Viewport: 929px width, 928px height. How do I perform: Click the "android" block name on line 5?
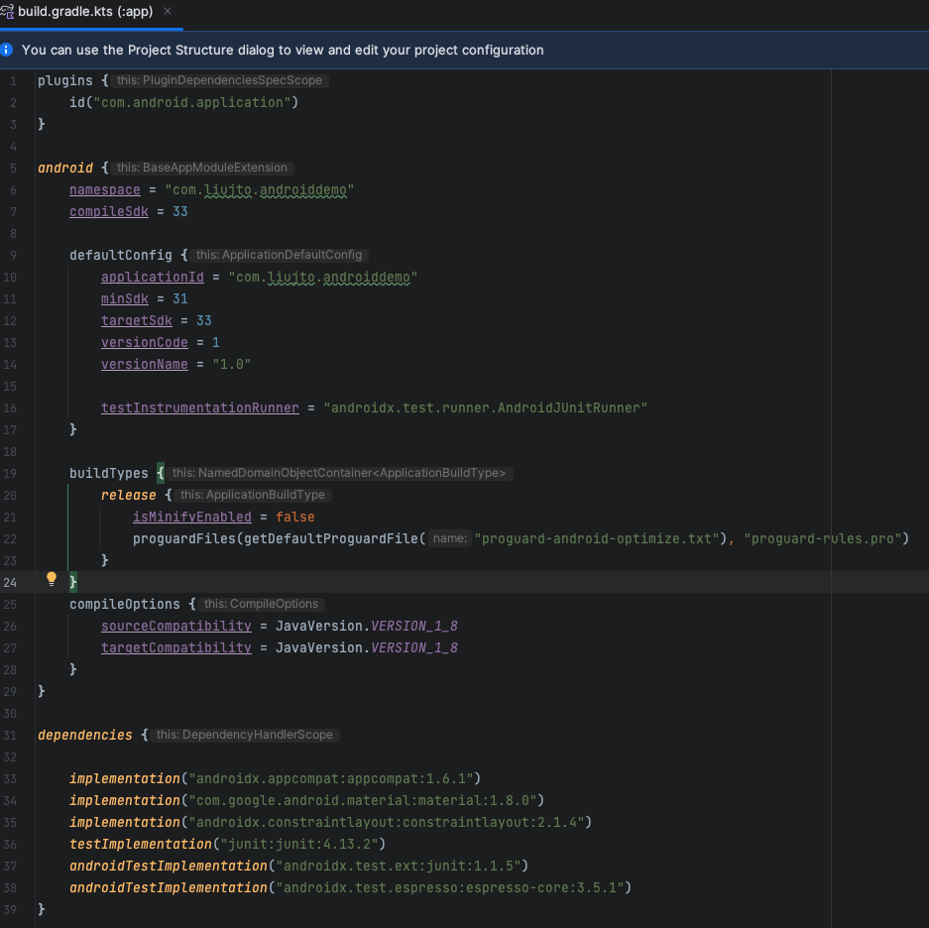[x=65, y=168]
